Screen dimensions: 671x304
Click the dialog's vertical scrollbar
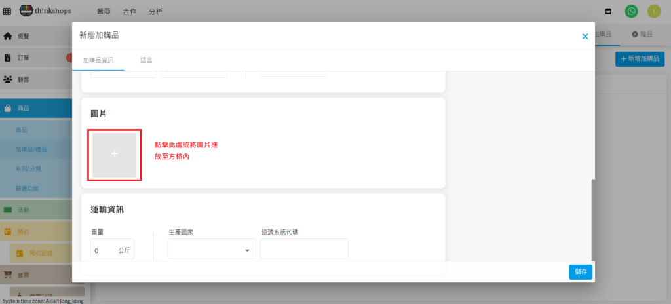[x=592, y=219]
